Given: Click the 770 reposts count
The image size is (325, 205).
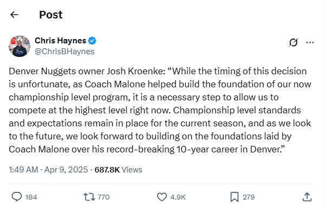Looking at the screenshot, I should coord(103,197).
